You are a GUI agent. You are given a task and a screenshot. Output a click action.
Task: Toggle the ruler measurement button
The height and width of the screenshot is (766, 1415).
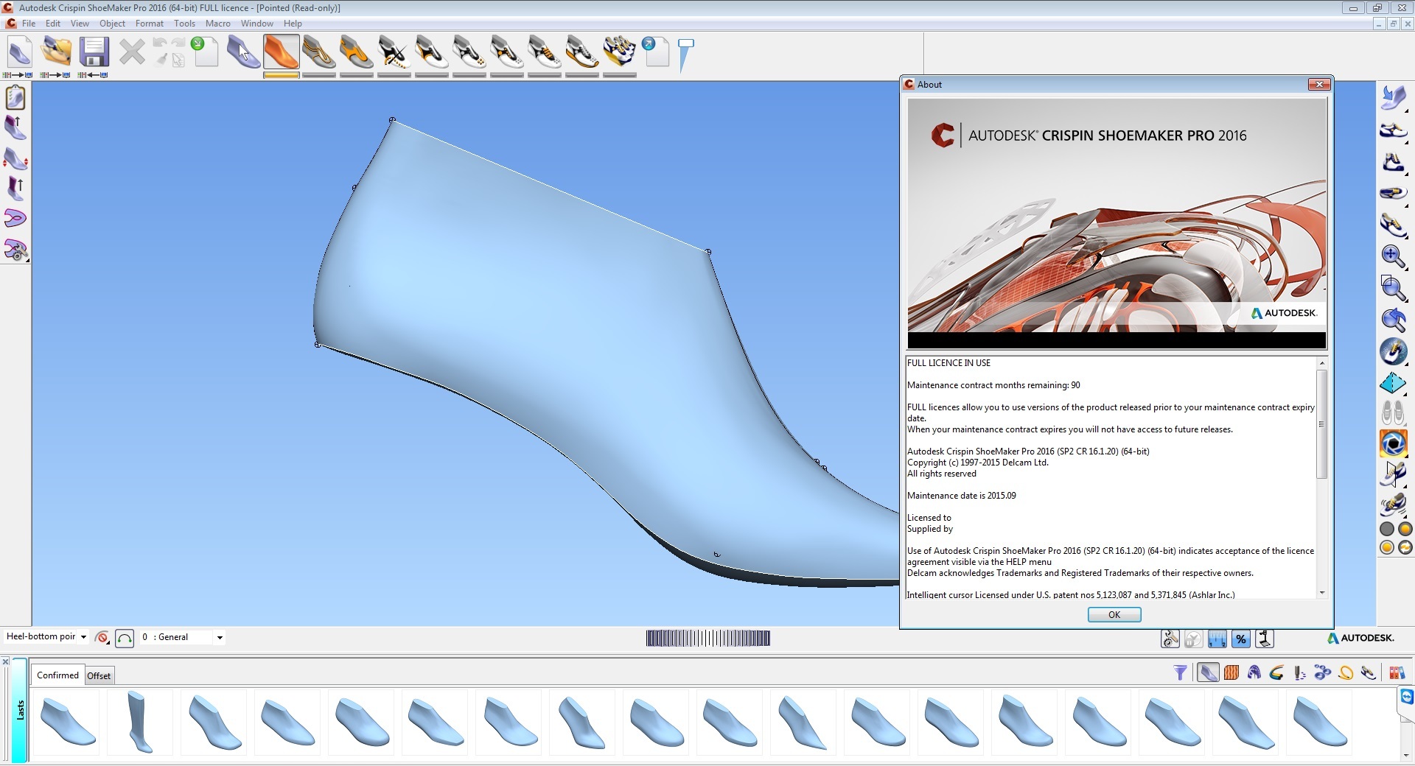tap(1217, 639)
